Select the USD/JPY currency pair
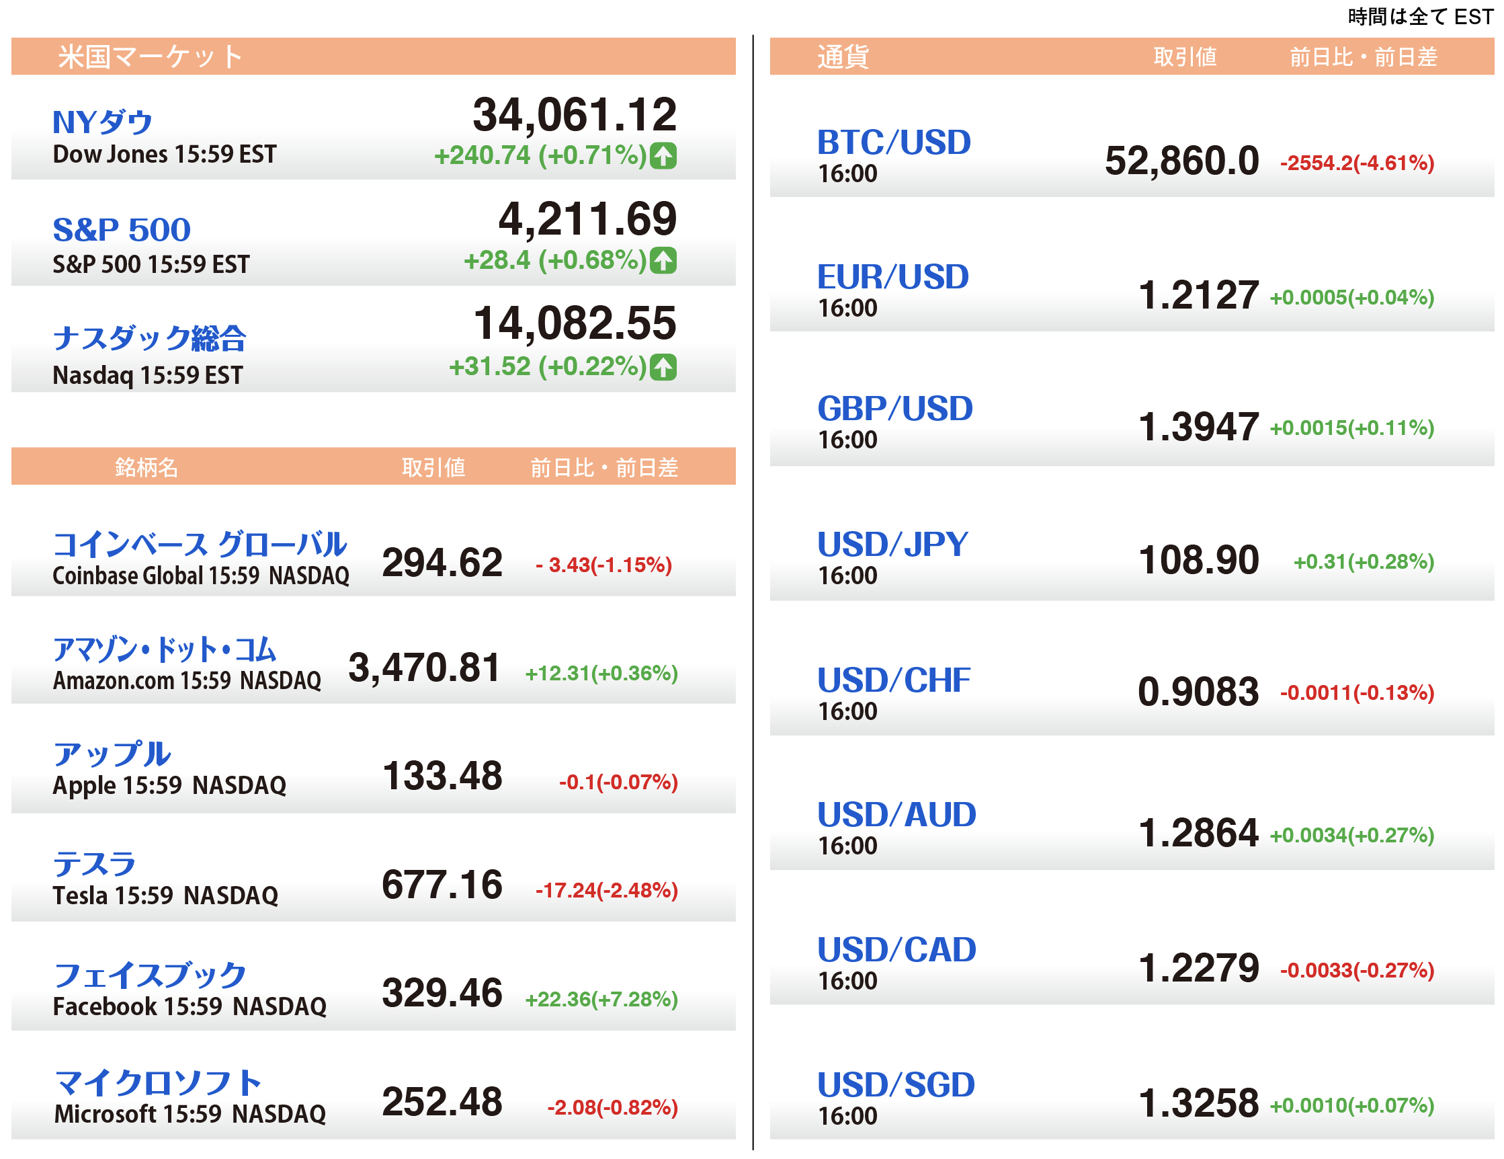Screen dimensions: 1504x1159 point(892,545)
